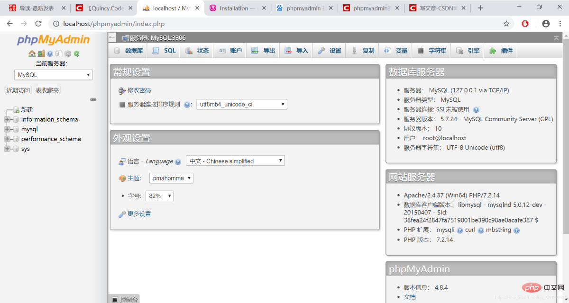Open the 账户 tab
This screenshot has height=303, width=569.
pos(230,51)
